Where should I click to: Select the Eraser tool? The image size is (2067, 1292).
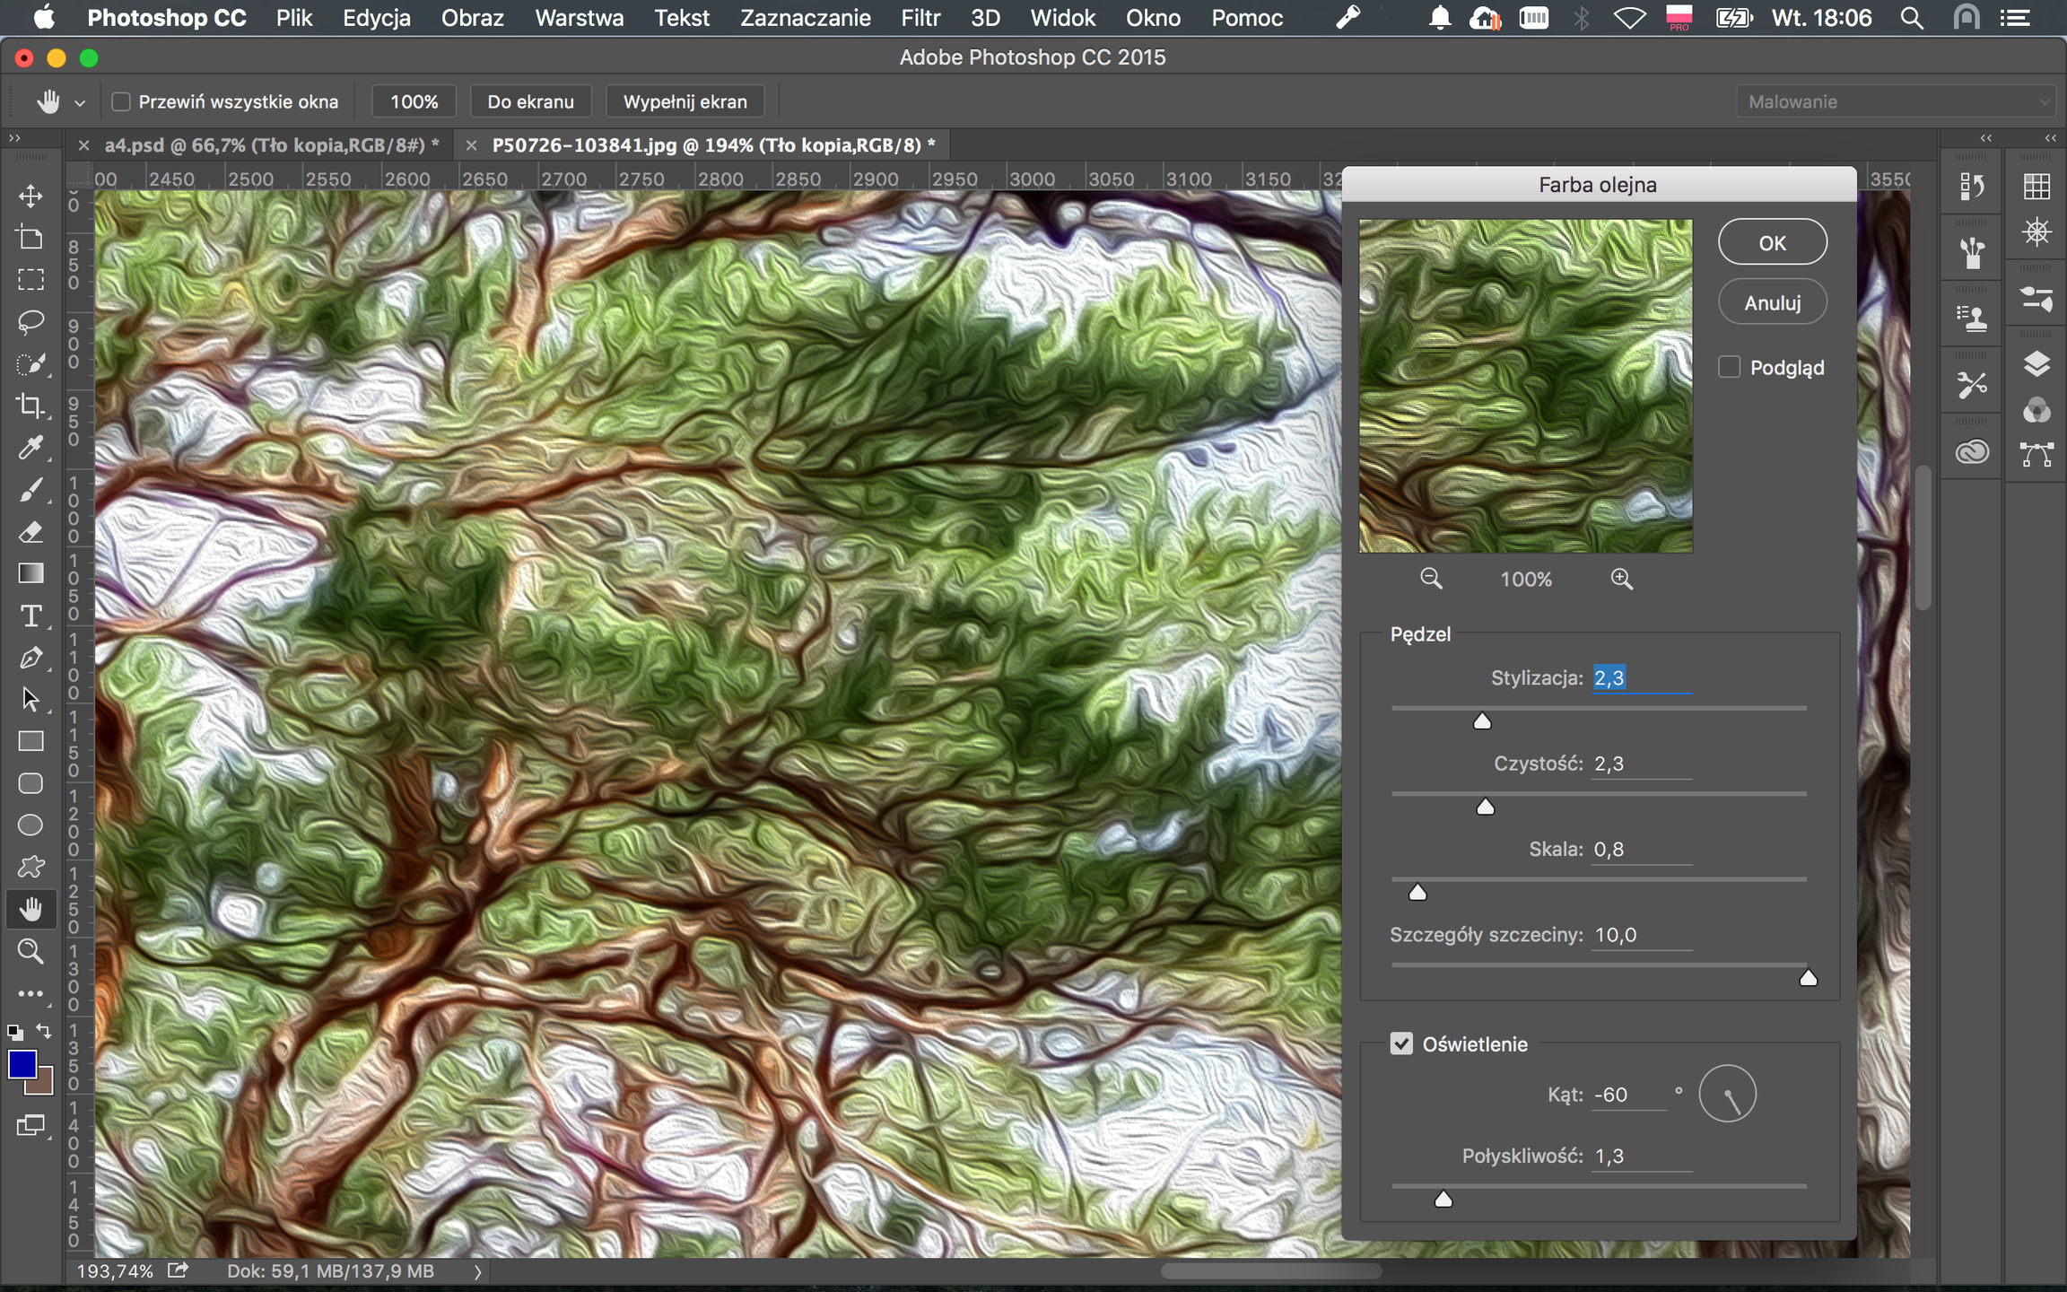pyautogui.click(x=31, y=532)
